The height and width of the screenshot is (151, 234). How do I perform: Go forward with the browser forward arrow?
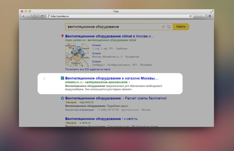(x=28, y=16)
